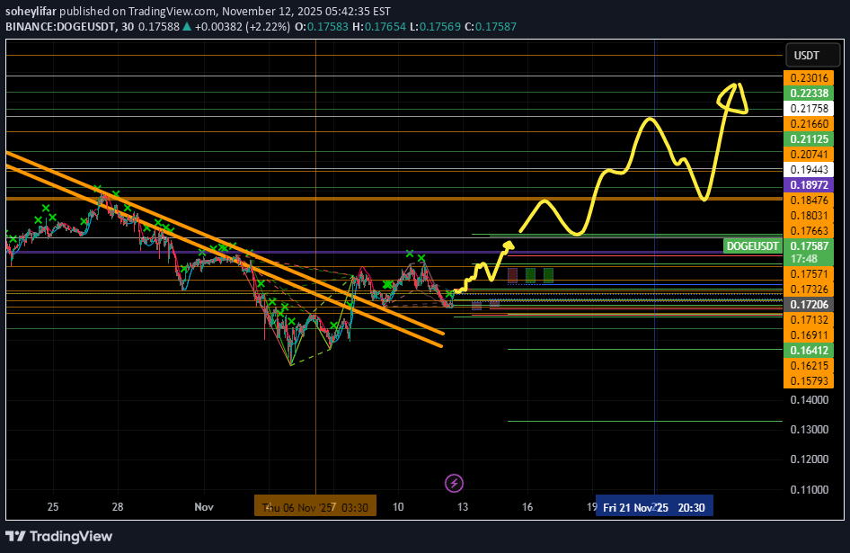Click the Fri 21 Nov '25 20:30 date marker
Viewport: 850px width, 553px height.
coord(653,507)
